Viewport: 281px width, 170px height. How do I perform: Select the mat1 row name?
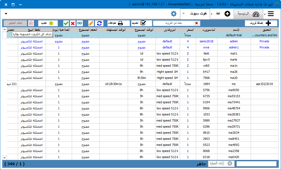coord(234,53)
